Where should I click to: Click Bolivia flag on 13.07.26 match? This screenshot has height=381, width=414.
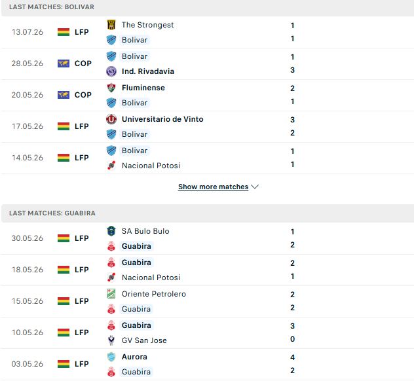tap(64, 32)
